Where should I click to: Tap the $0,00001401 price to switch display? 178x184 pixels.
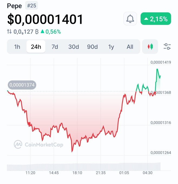(x=45, y=19)
